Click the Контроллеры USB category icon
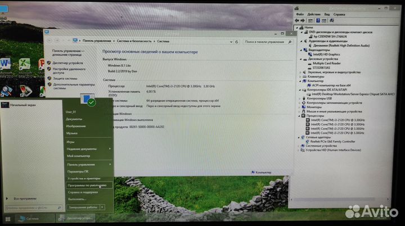The height and width of the screenshot is (226, 405). pyautogui.click(x=304, y=98)
